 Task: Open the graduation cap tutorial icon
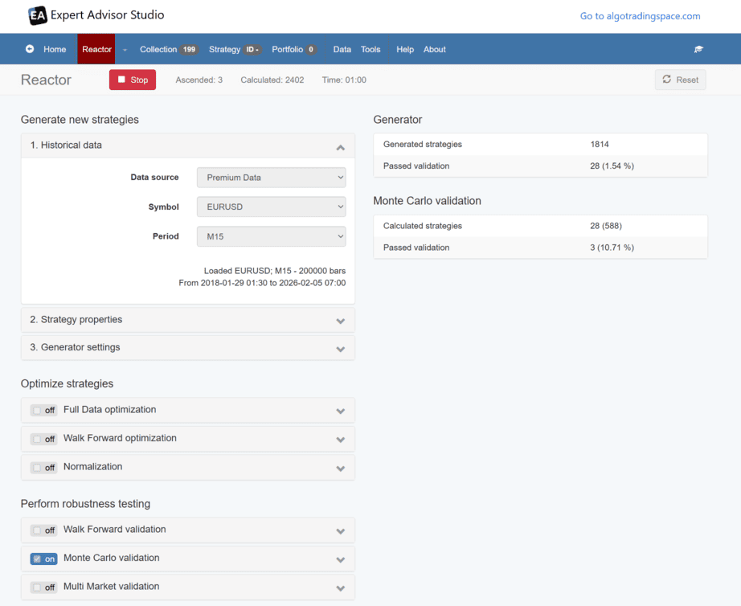698,50
